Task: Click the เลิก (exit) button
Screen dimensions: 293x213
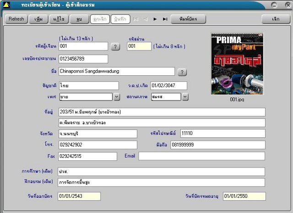Action: (276, 19)
